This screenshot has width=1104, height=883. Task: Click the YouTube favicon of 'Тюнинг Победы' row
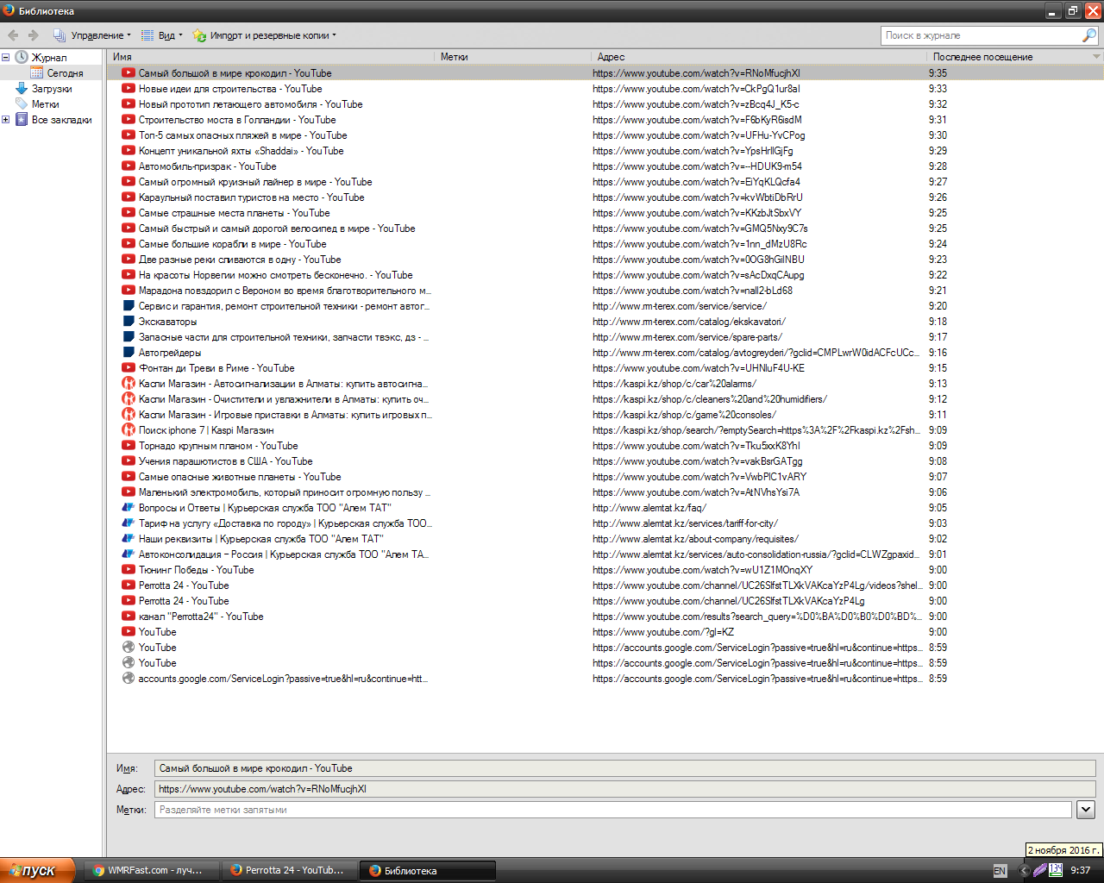coord(129,570)
